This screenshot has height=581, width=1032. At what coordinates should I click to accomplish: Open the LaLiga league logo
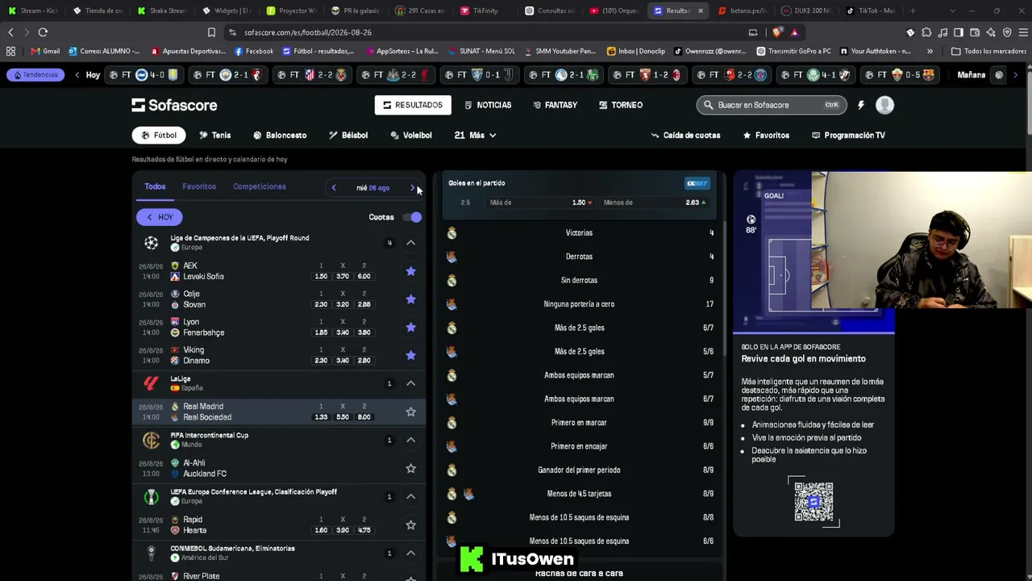pyautogui.click(x=151, y=383)
